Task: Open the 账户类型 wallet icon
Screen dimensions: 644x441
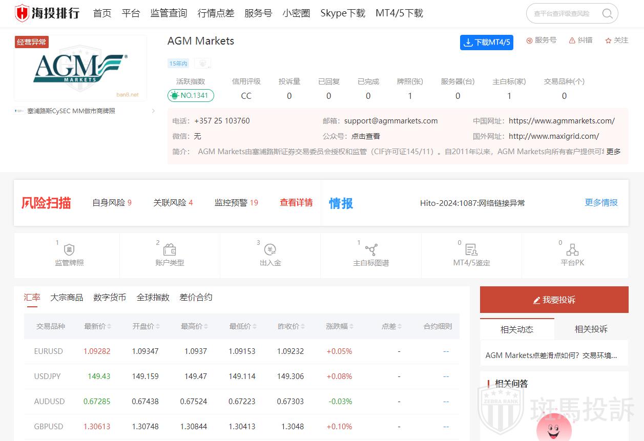Action: point(170,250)
